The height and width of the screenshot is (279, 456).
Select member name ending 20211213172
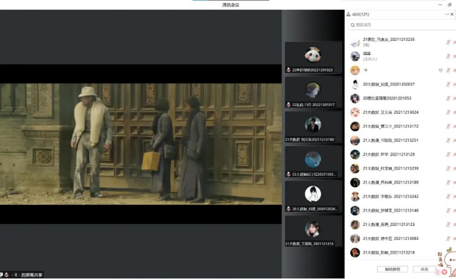(x=391, y=126)
